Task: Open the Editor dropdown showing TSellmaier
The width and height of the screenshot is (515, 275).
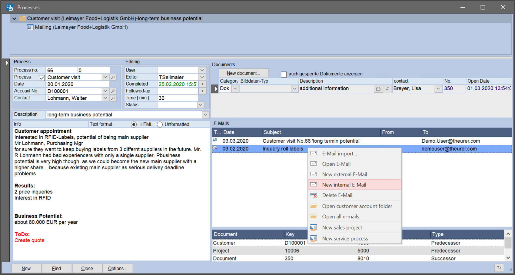Action: pos(202,77)
